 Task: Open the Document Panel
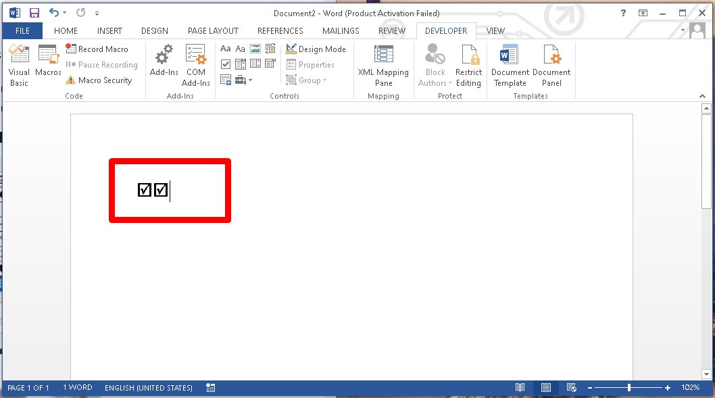(551, 66)
